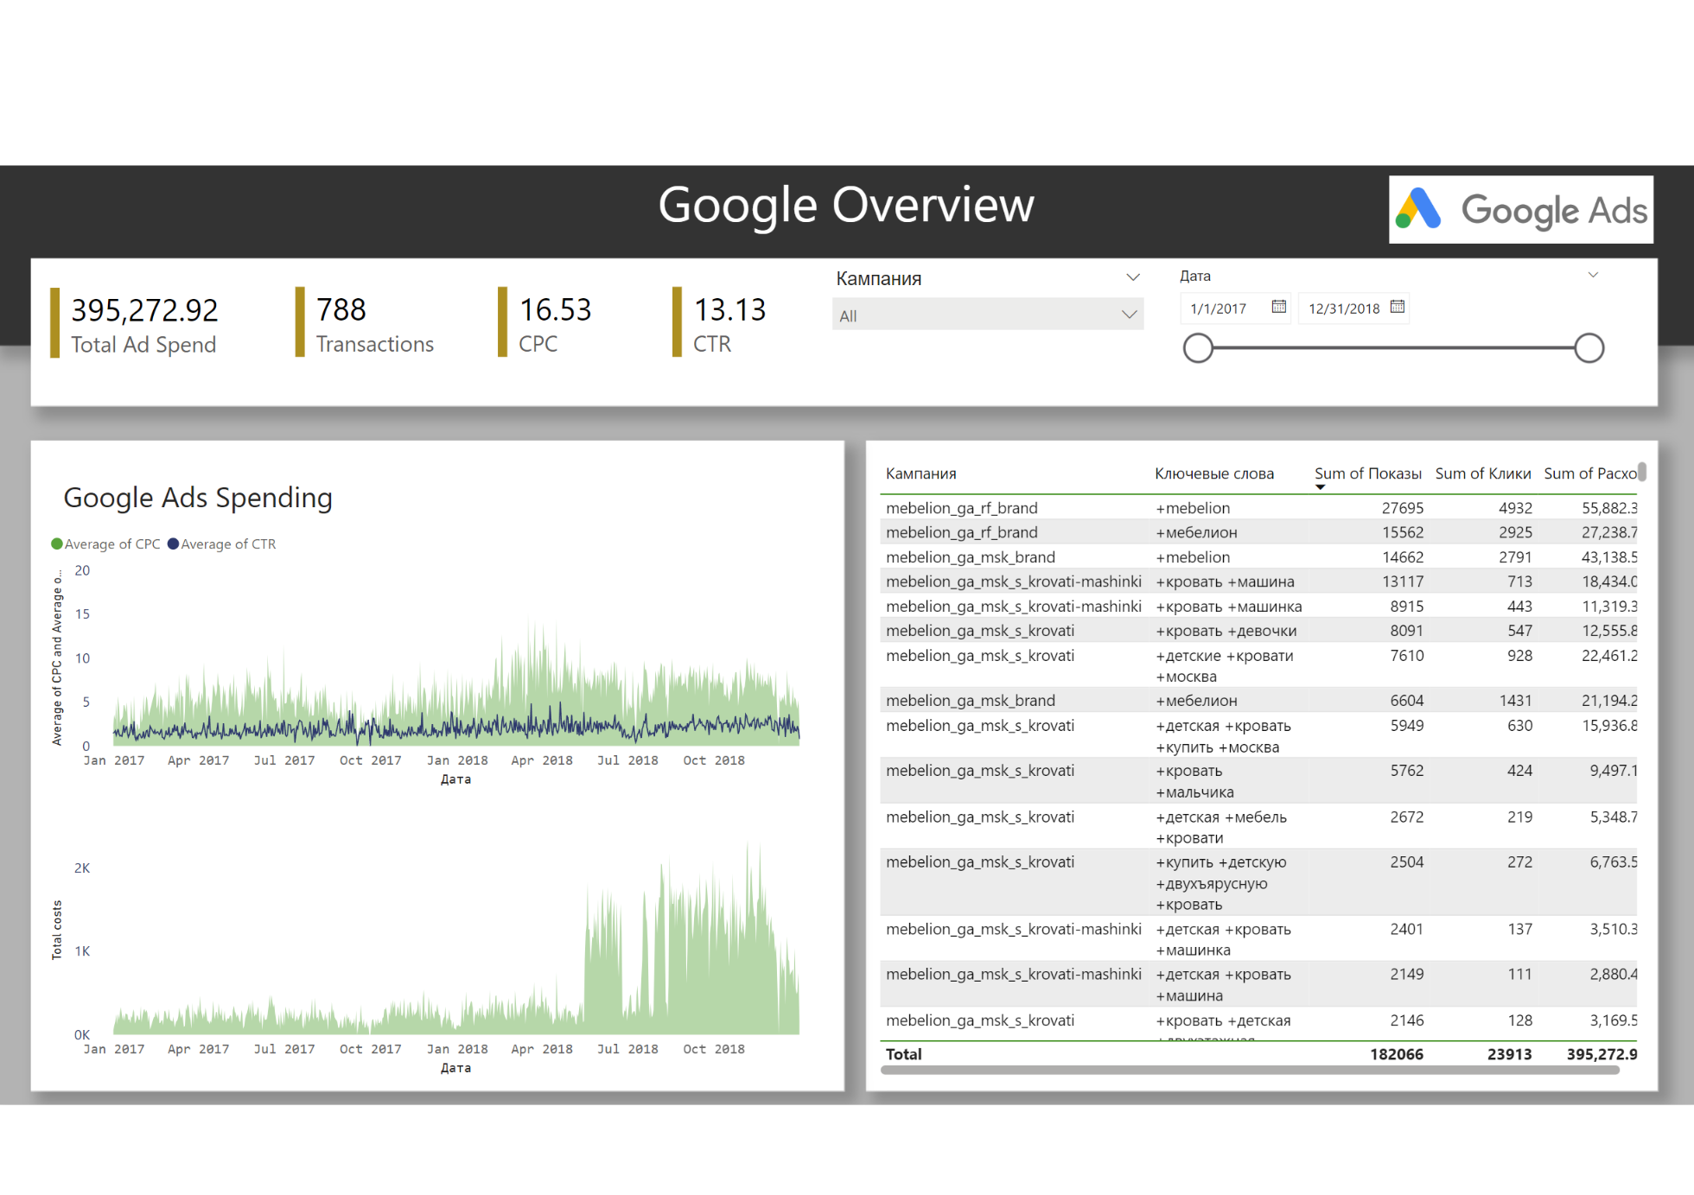Expand the Кампания slicer header chevron
Screen dimensions: 1694x1195
tap(1132, 277)
